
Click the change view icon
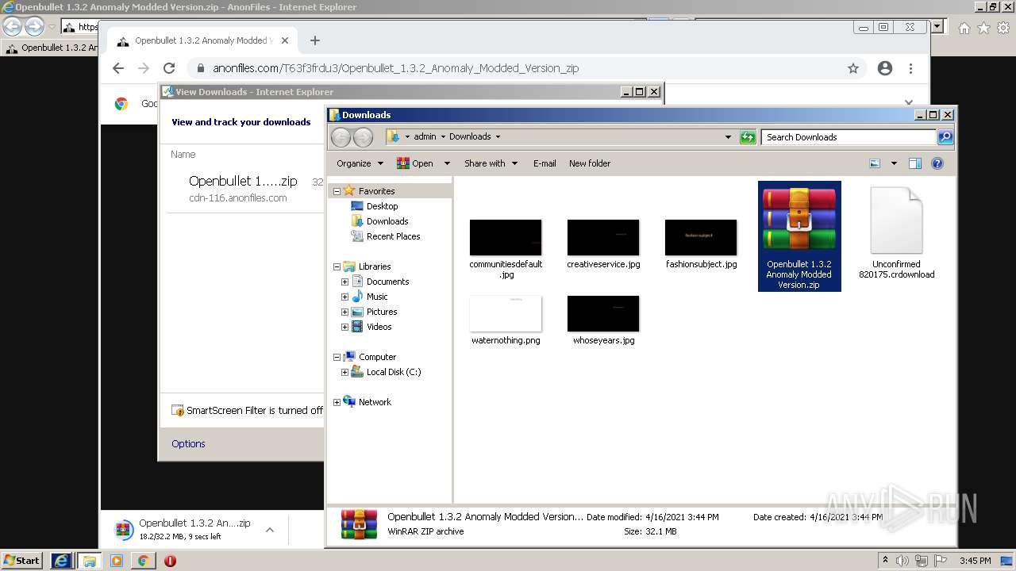pos(875,163)
